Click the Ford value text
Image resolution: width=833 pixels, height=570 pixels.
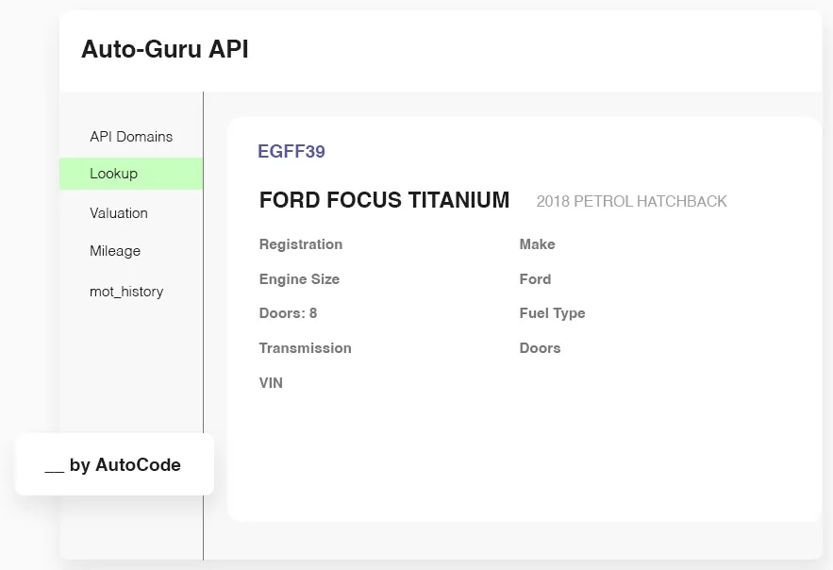pyautogui.click(x=535, y=279)
